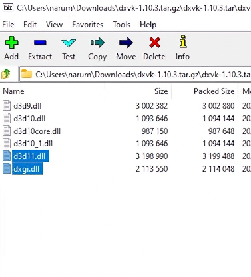Click the file icon beside dxgi.dll
251x277 pixels.
(x=7, y=169)
